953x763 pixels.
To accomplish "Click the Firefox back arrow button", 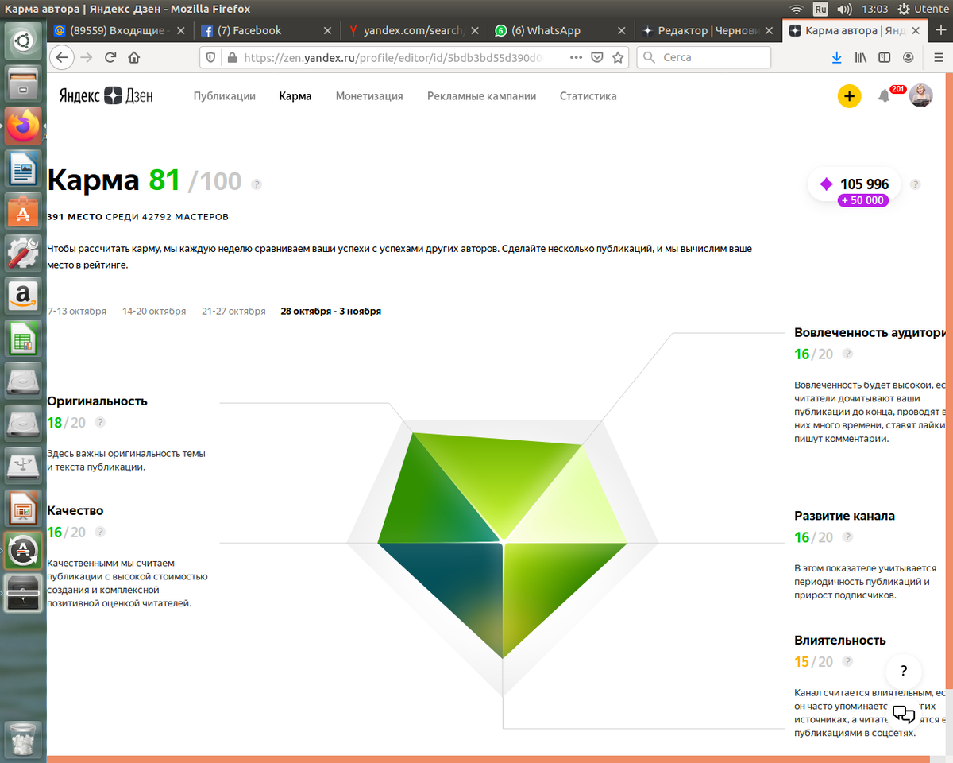I will [62, 58].
